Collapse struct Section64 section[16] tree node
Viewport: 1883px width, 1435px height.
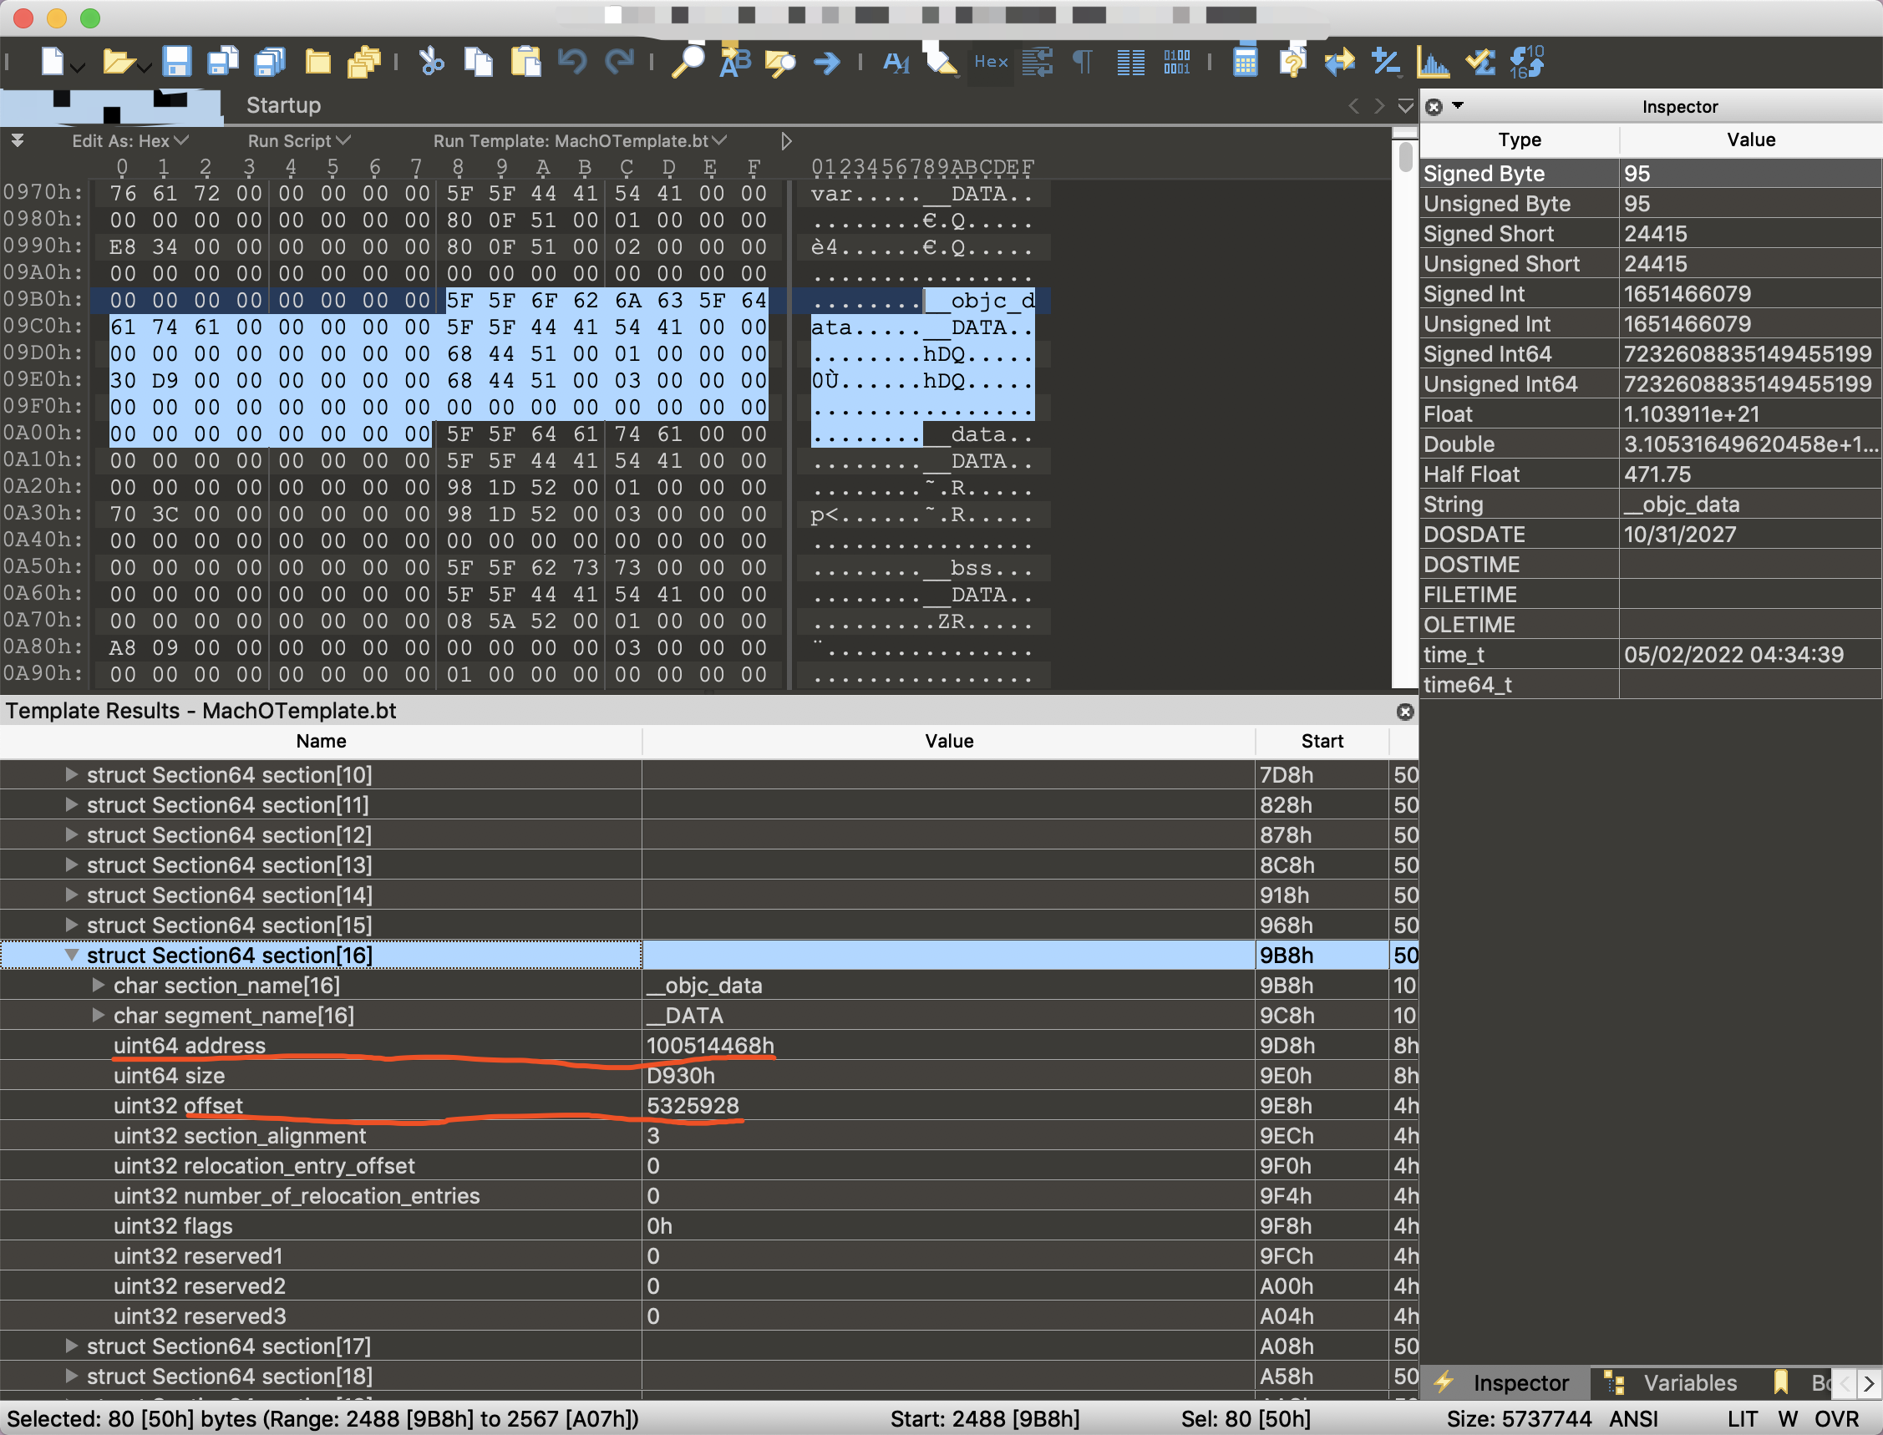(x=72, y=955)
